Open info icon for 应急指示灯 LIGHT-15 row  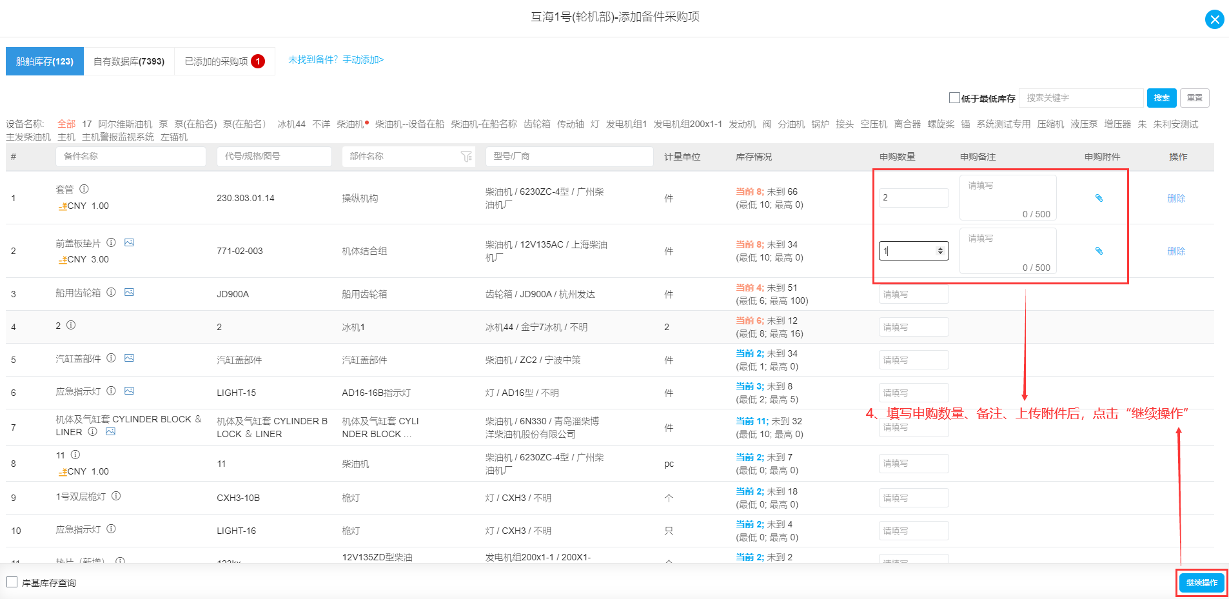click(x=111, y=391)
